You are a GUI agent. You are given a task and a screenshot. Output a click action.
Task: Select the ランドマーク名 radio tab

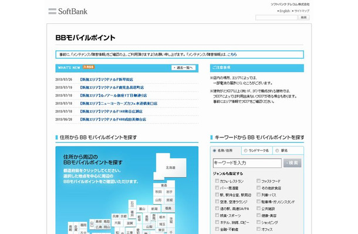[246, 150]
